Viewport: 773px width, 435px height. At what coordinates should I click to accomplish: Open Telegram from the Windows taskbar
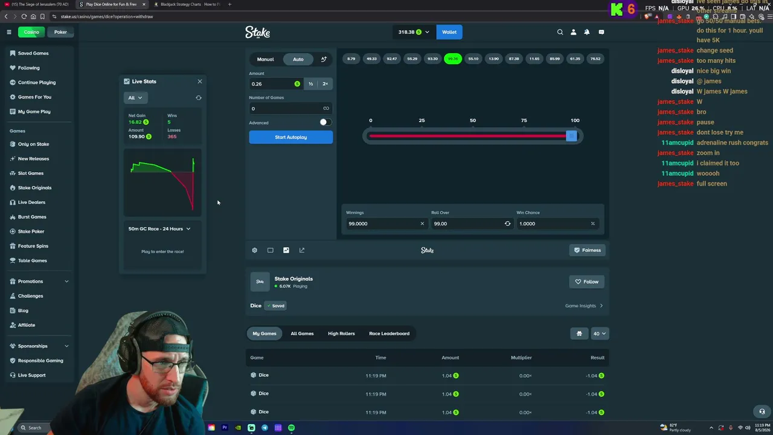[265, 428]
